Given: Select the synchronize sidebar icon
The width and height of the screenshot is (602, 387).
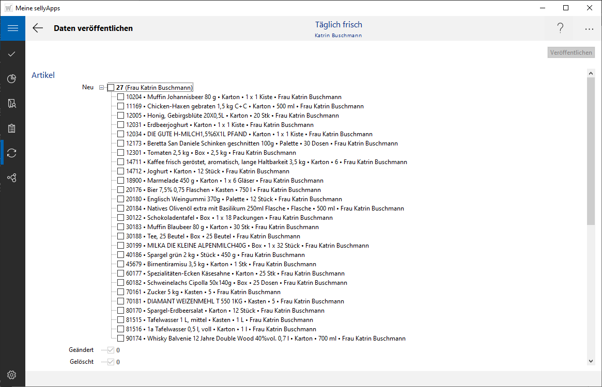Looking at the screenshot, I should coord(12,153).
